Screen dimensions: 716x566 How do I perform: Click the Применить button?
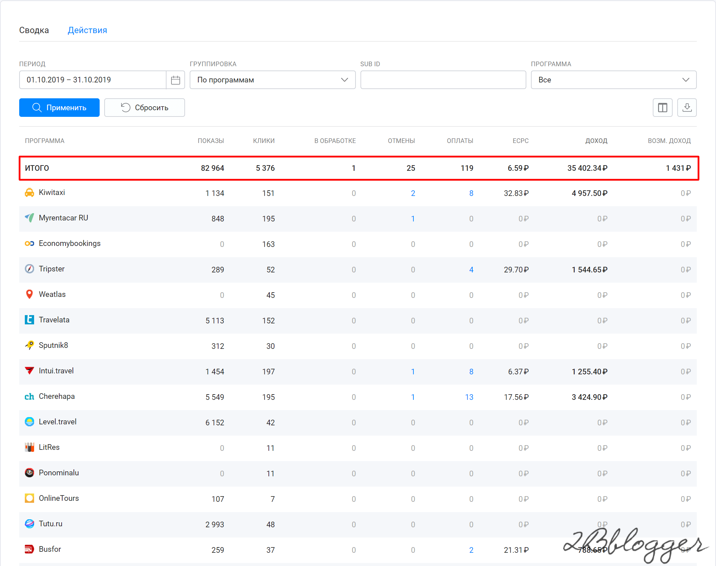pos(59,108)
